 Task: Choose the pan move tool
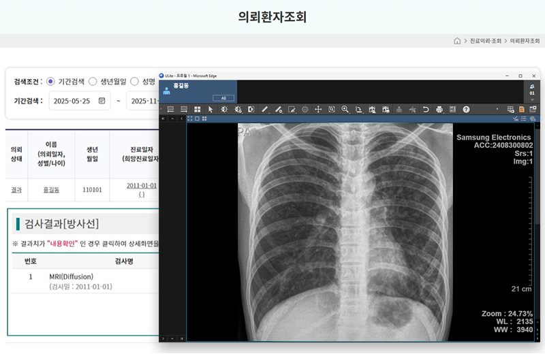(x=318, y=109)
